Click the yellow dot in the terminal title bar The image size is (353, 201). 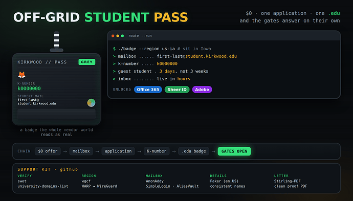pyautogui.click(x=118, y=36)
